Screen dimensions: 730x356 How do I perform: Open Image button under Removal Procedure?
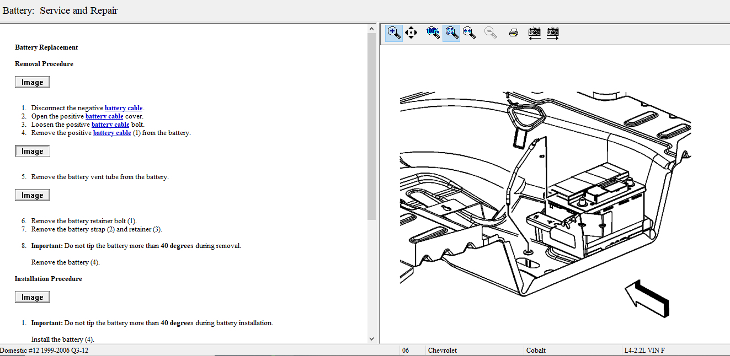coord(33,82)
